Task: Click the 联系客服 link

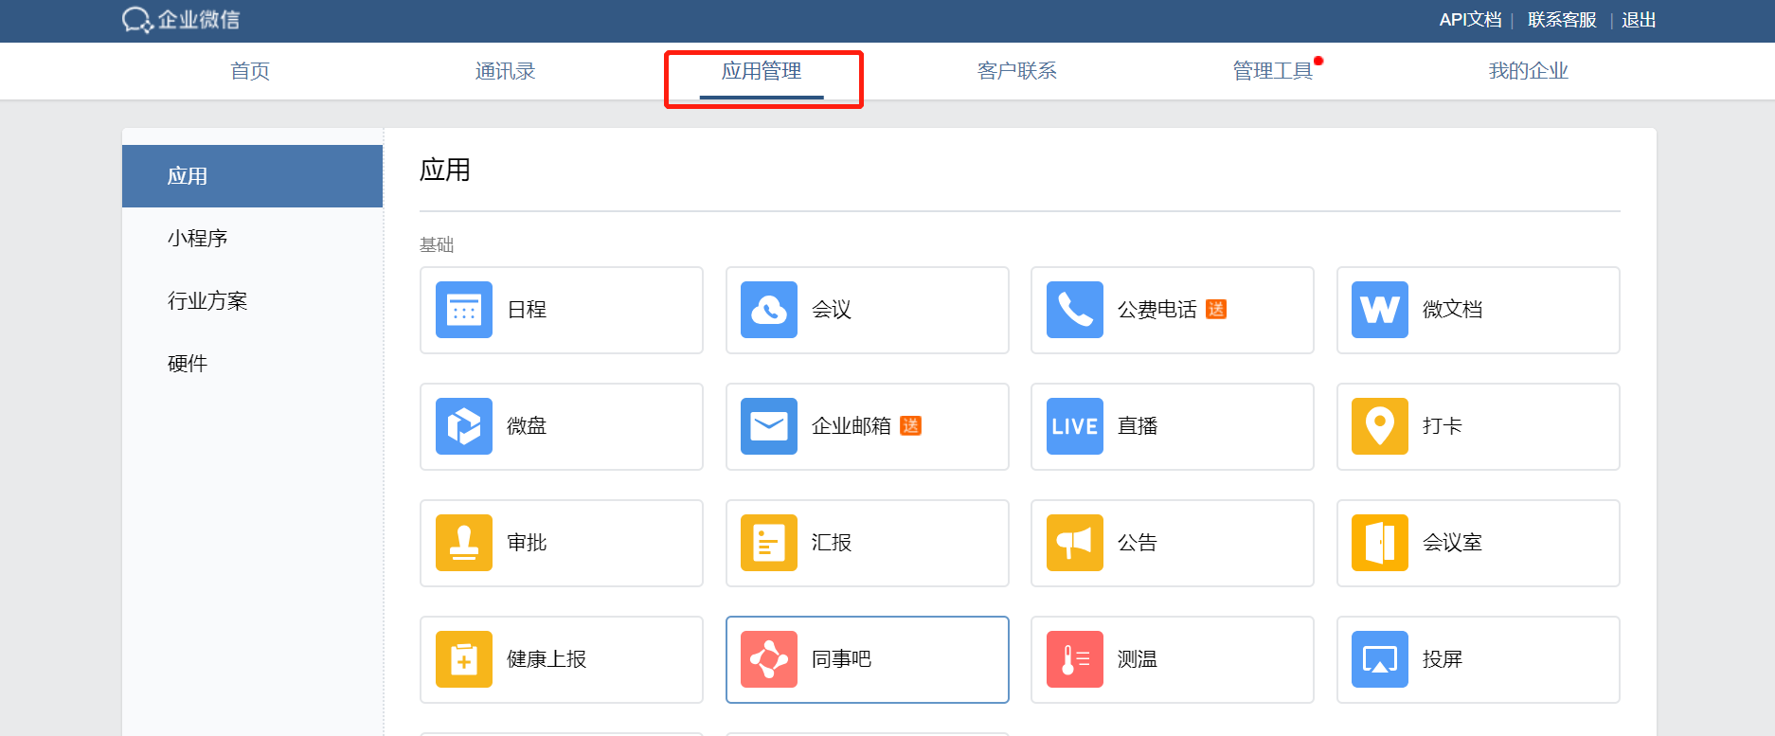Action: pos(1562,20)
